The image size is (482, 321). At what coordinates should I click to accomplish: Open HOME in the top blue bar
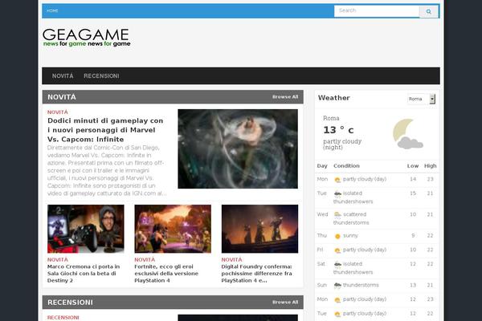click(x=52, y=10)
